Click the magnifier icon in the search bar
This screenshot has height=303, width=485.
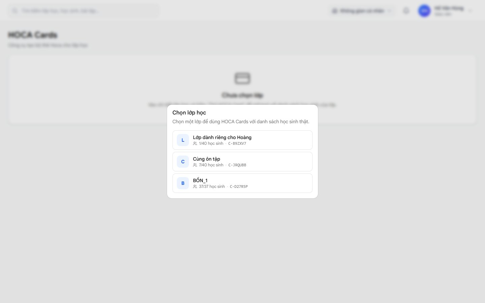15,11
